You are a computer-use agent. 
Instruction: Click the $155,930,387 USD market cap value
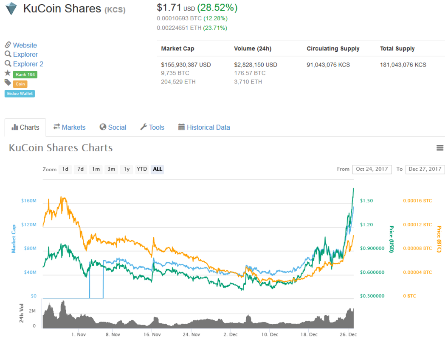click(x=186, y=64)
